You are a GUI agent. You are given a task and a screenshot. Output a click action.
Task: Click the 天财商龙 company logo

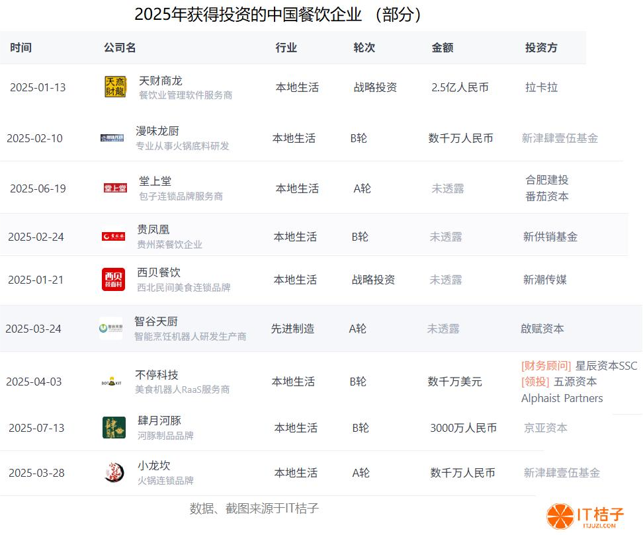114,87
